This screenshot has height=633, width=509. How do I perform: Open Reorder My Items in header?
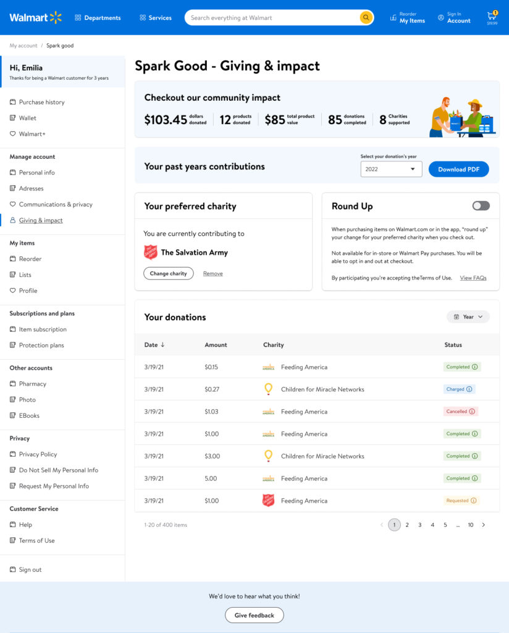(408, 17)
